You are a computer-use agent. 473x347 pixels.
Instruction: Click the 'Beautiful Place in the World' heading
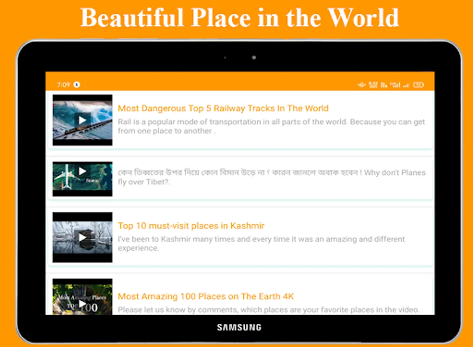pyautogui.click(x=239, y=17)
